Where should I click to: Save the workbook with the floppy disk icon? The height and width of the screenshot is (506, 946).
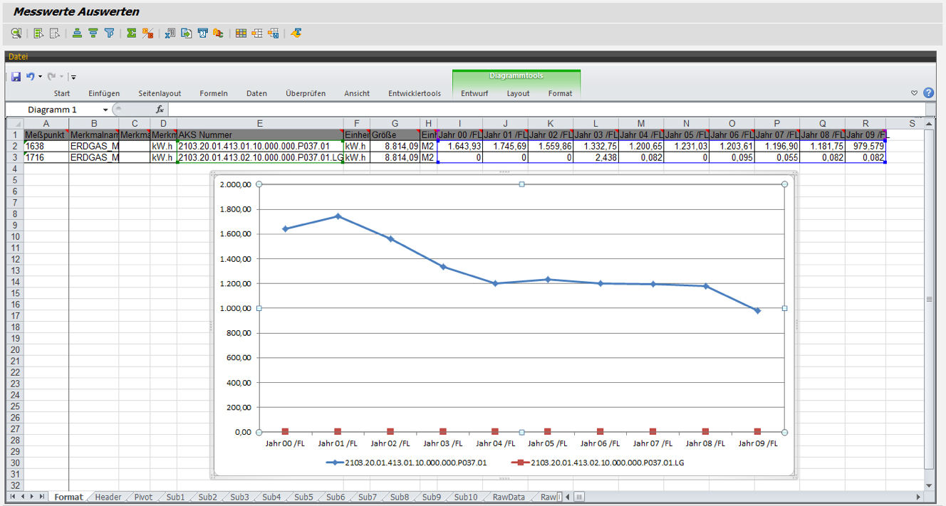(x=16, y=76)
